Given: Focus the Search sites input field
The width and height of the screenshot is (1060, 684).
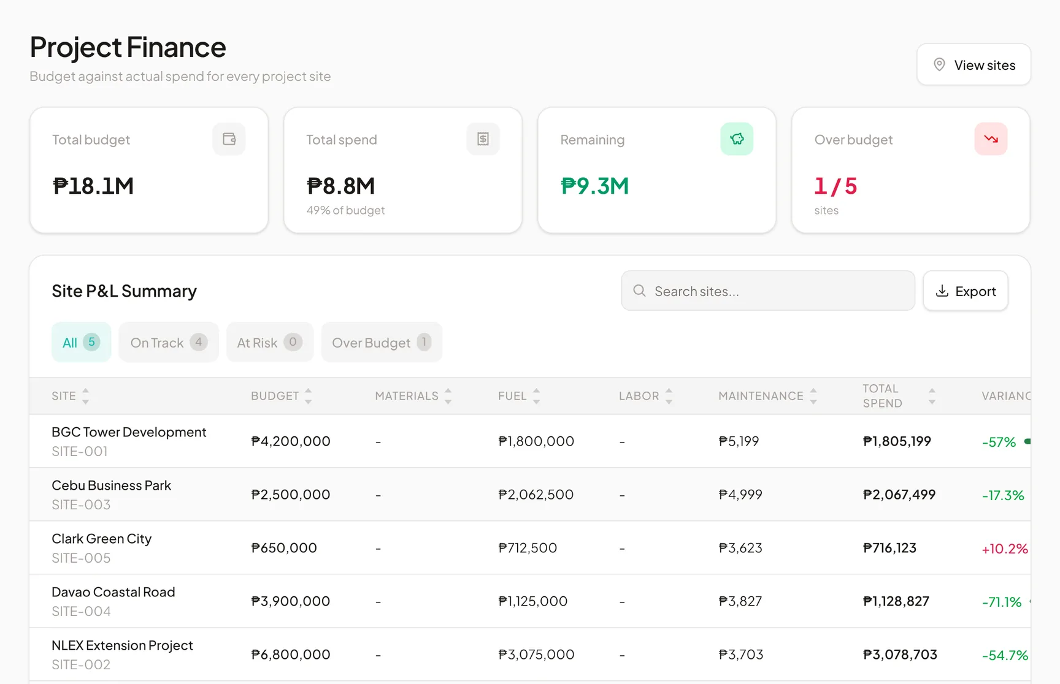Looking at the screenshot, I should (768, 291).
